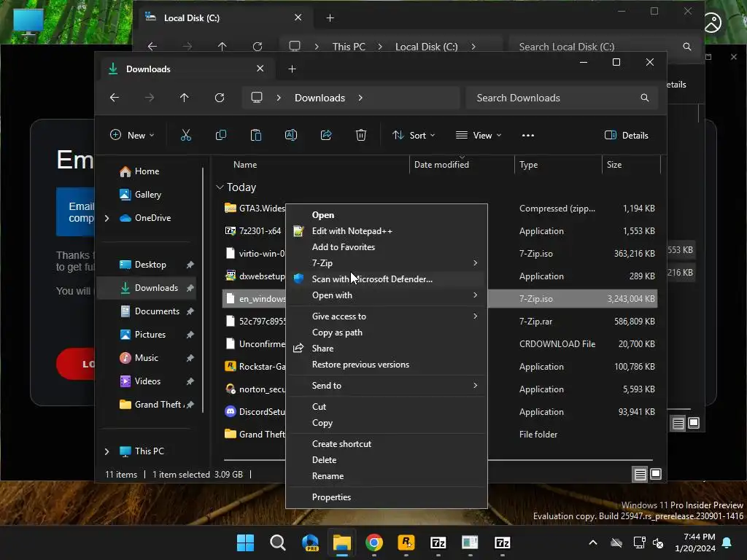Open clock showing 7:44 PM
747x560 pixels.
pos(695,542)
